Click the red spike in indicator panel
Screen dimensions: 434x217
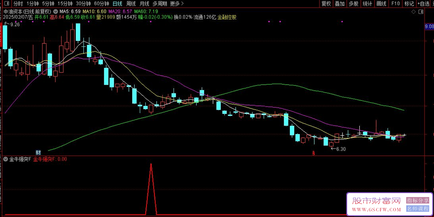pos(151,188)
